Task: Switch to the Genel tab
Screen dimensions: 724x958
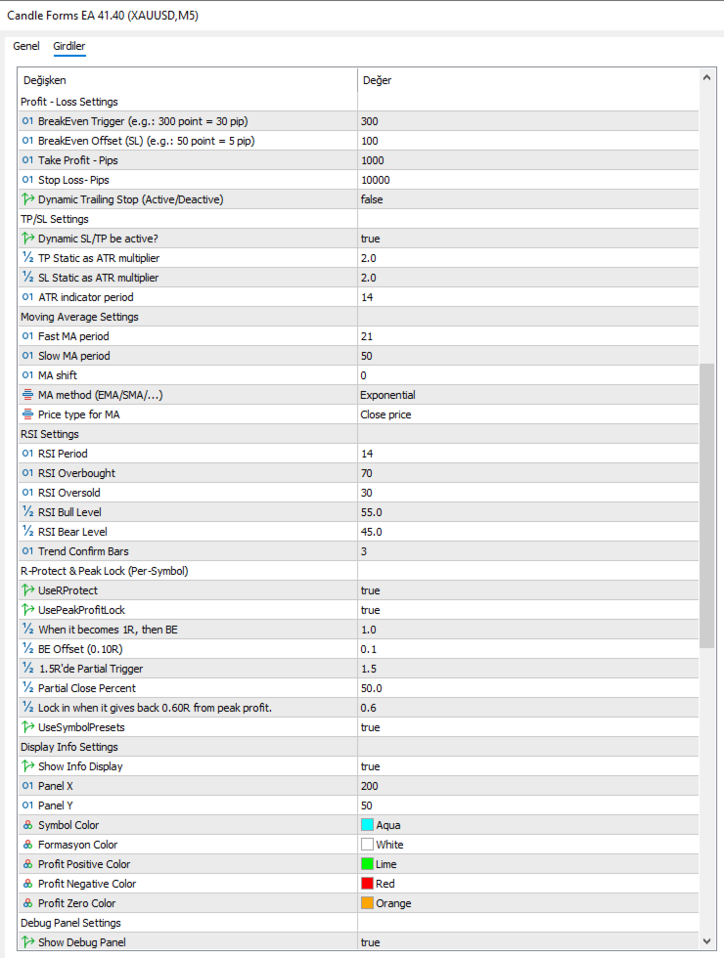Action: pos(26,46)
